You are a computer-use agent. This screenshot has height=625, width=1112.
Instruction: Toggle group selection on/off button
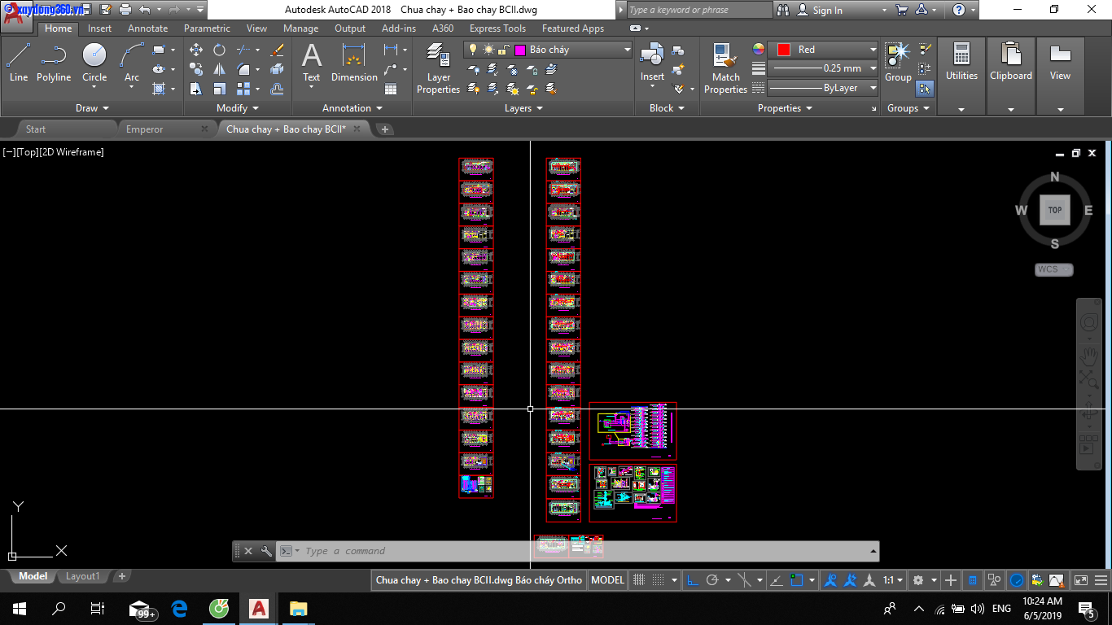coord(925,88)
